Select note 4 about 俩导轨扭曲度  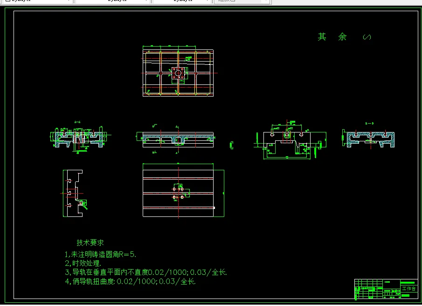pyautogui.click(x=130, y=281)
